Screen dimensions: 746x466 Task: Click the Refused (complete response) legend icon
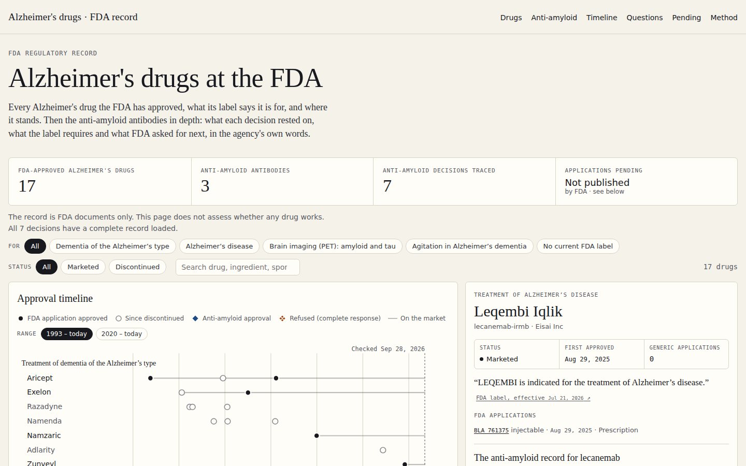tap(282, 318)
